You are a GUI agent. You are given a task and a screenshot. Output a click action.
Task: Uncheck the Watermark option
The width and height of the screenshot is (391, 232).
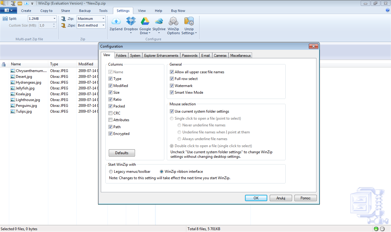(x=172, y=86)
